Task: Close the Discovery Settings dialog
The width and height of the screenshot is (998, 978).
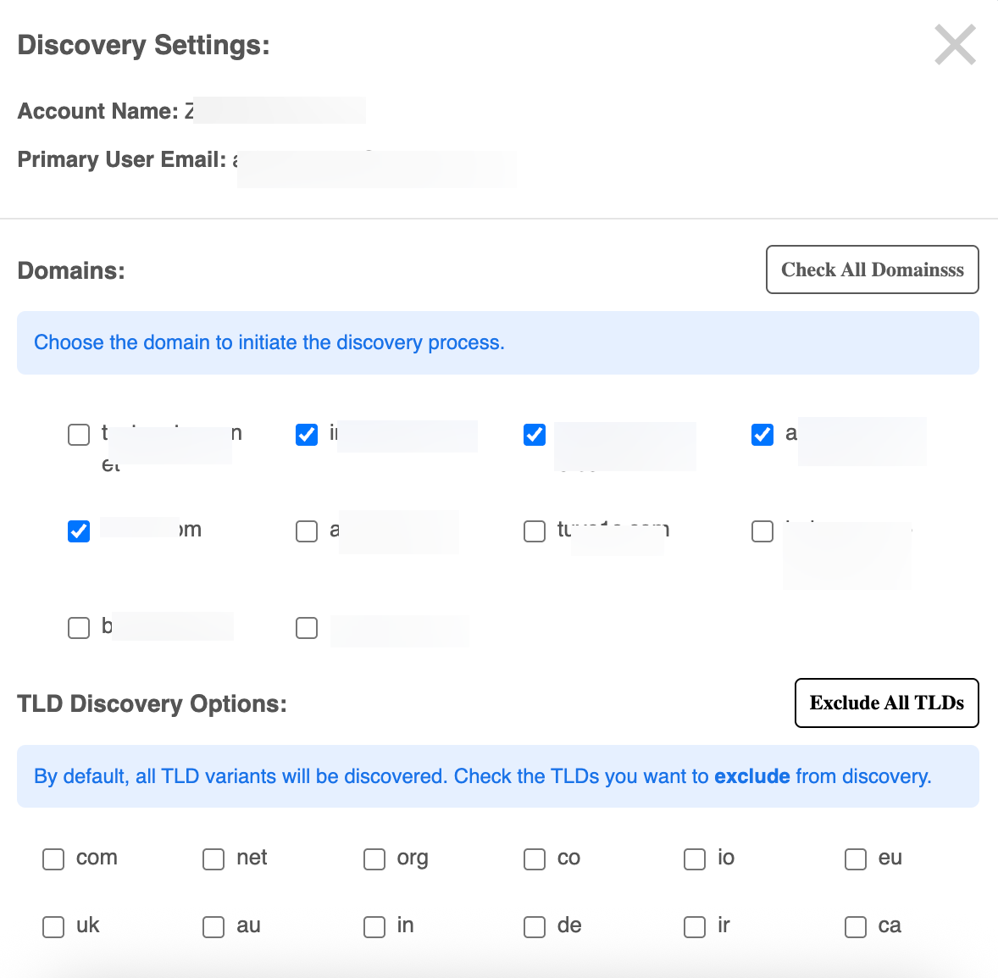Action: point(955,45)
